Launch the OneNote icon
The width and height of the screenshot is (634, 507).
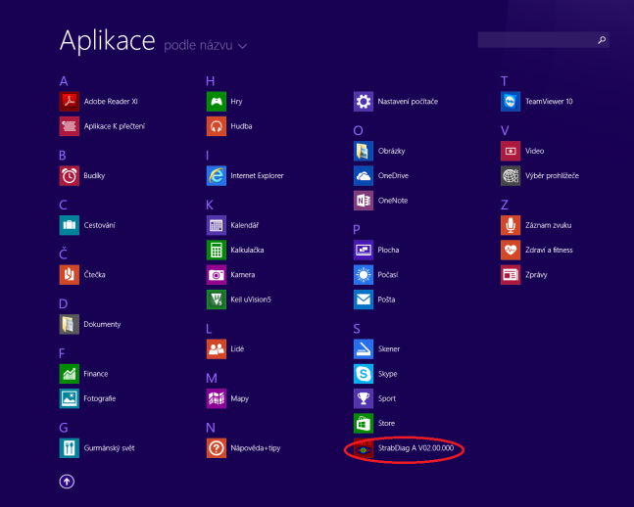[x=364, y=201]
